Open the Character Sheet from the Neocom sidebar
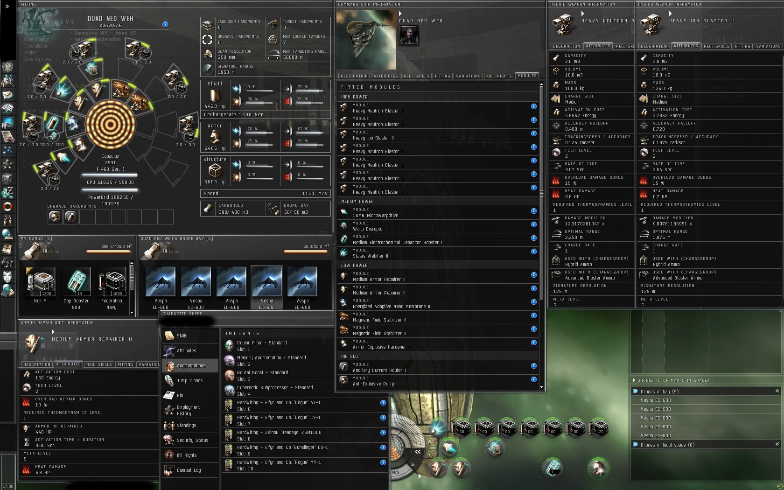784x490 pixels. tap(7, 67)
